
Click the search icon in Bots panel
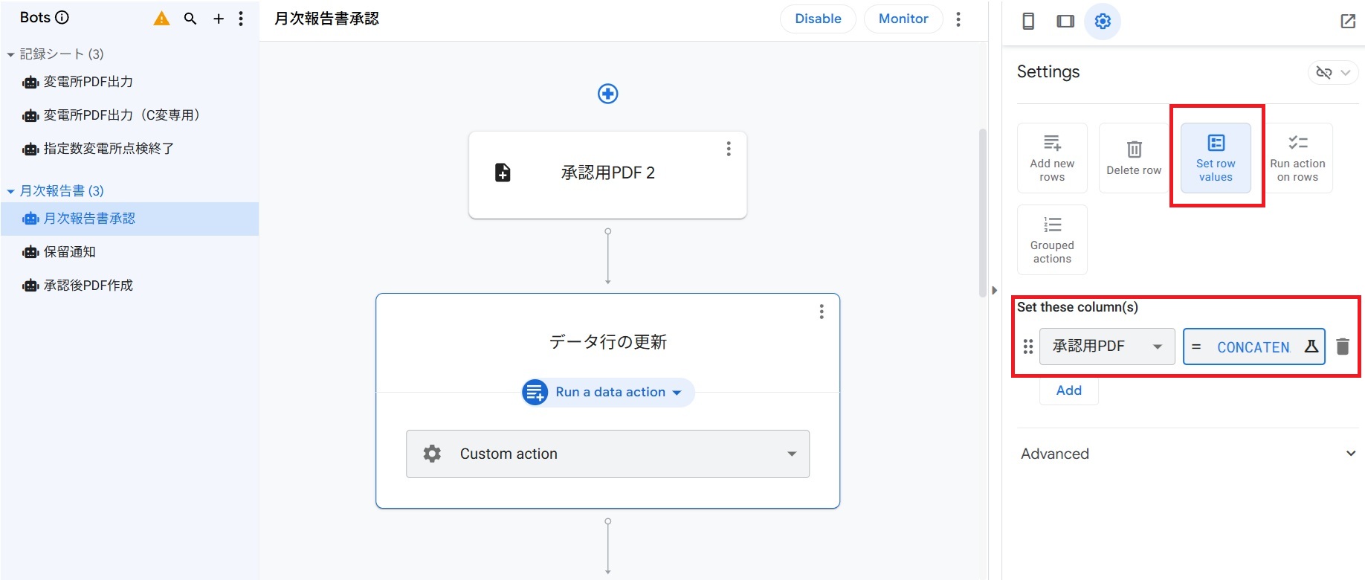(190, 19)
